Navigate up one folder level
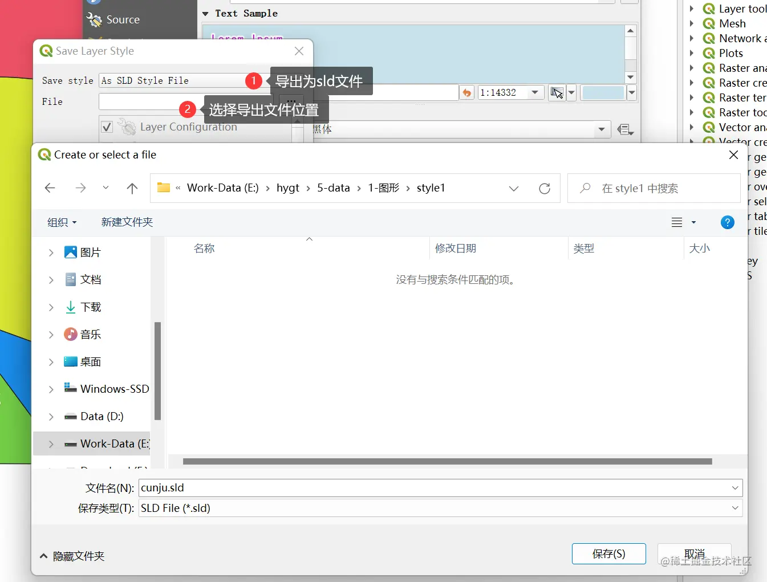767x582 pixels. 132,188
